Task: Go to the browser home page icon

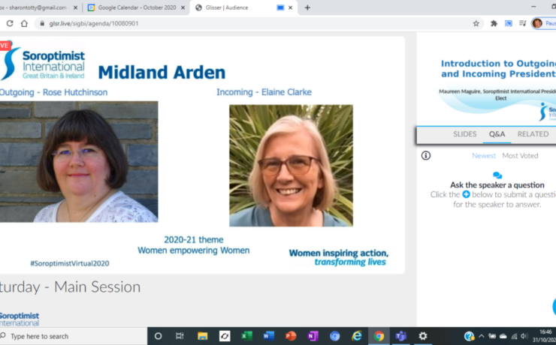Action: point(24,23)
